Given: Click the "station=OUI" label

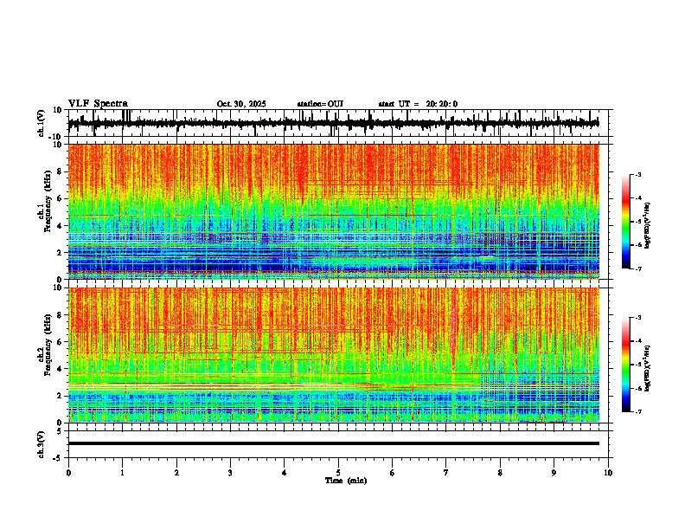Looking at the screenshot, I should point(320,104).
